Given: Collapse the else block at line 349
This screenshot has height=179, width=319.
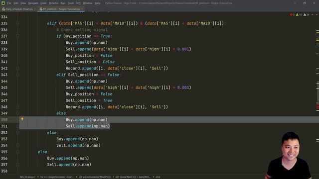Looking at the screenshot, I should [18, 113].
